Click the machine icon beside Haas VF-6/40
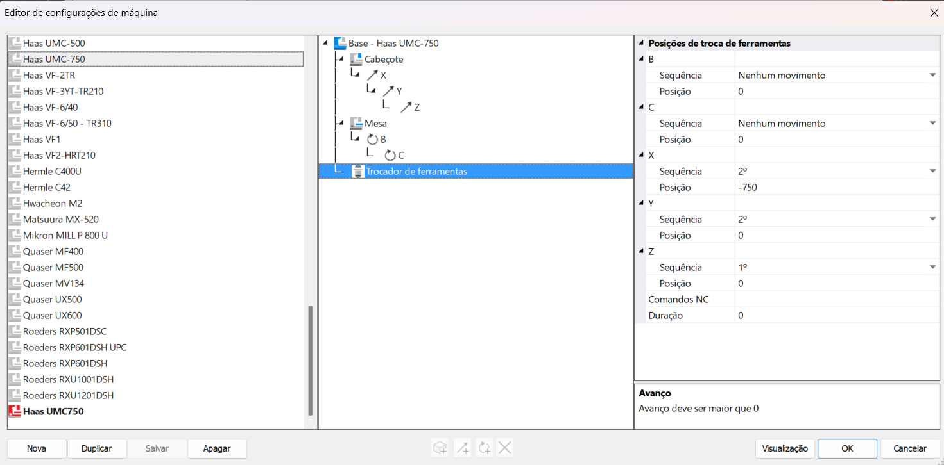 coord(15,107)
